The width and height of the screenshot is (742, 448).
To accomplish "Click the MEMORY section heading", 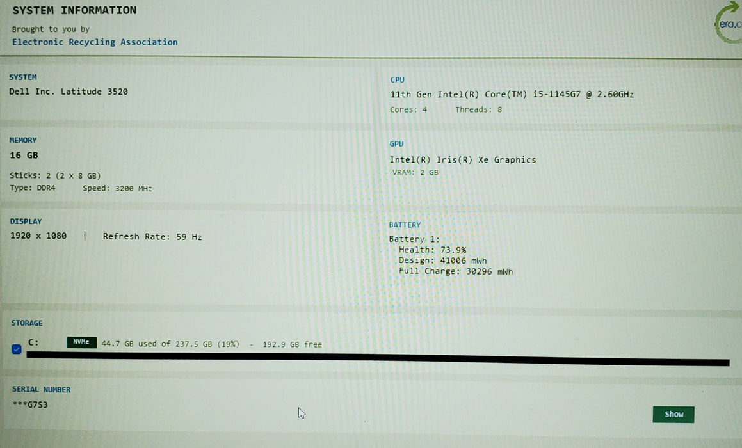I will pos(22,140).
